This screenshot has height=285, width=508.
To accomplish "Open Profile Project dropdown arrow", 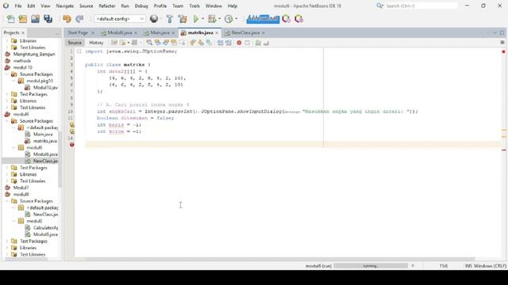I will click(x=237, y=19).
